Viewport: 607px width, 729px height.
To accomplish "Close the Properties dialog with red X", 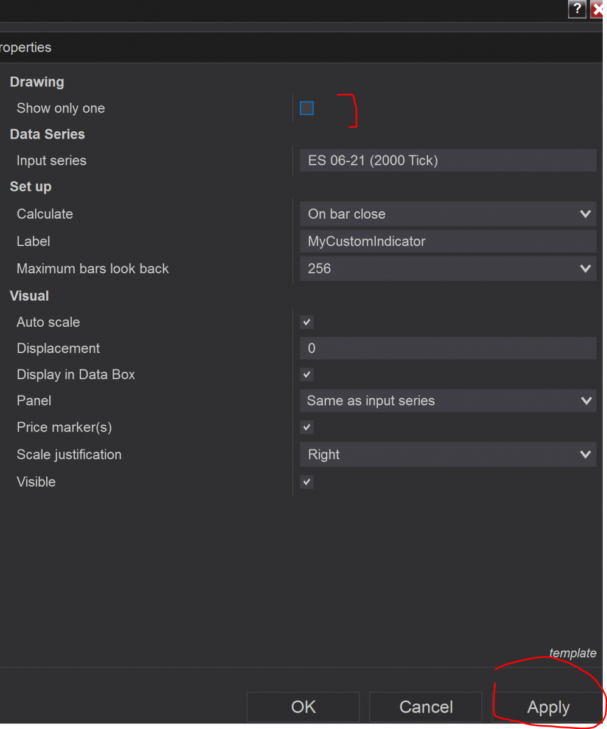I will [598, 9].
